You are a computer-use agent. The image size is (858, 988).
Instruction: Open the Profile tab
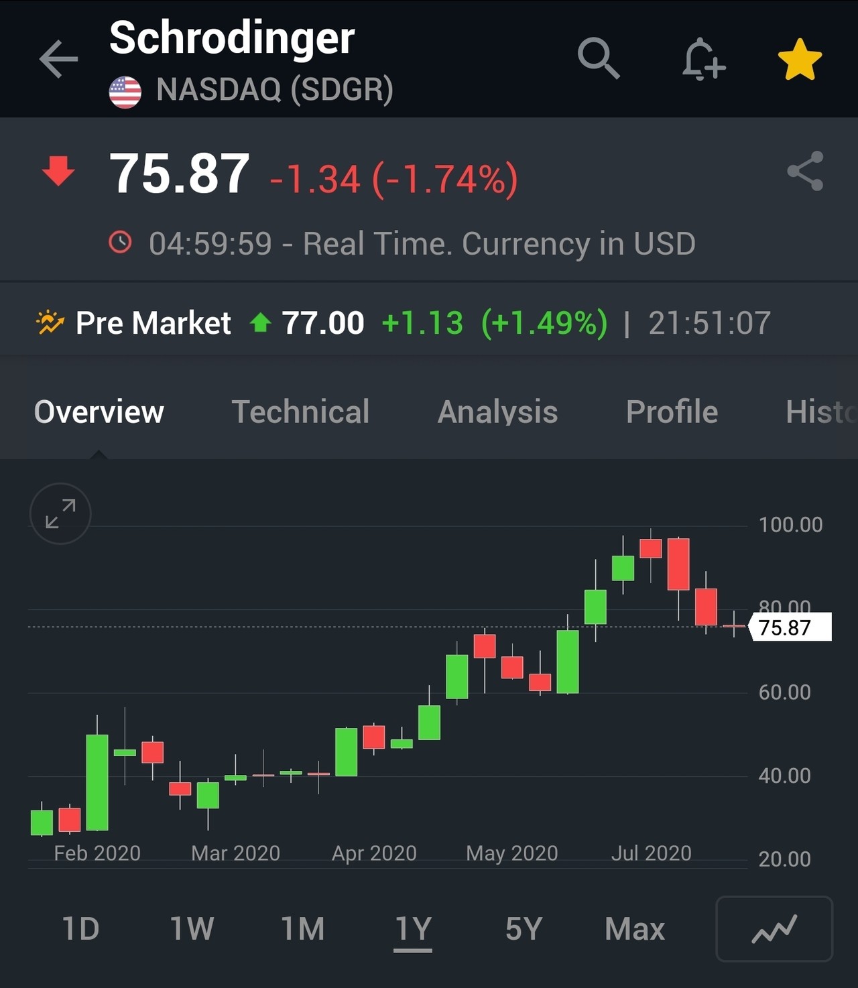pyautogui.click(x=672, y=412)
